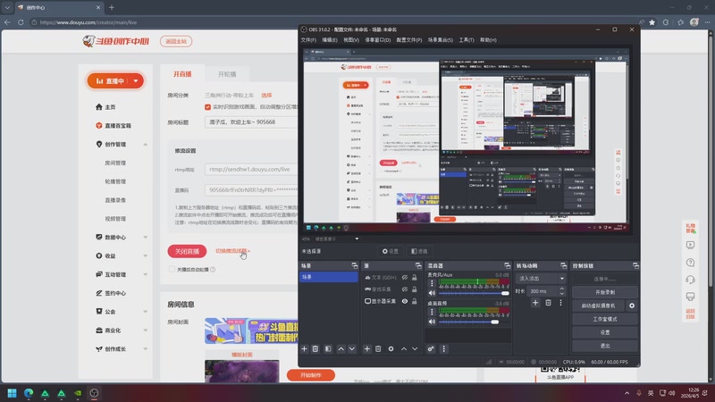Viewport: 715px width, 402px height.
Task: Open dropdown arrow on 直播中 button
Action: tap(136, 81)
